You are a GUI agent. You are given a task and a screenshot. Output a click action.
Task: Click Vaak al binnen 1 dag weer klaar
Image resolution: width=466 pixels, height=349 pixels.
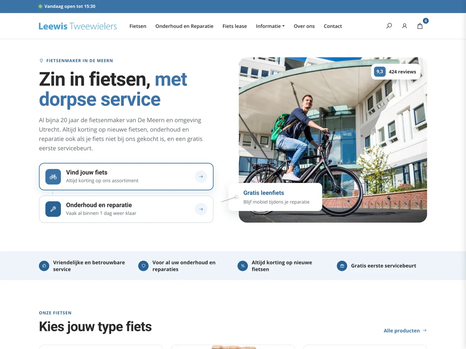click(101, 213)
